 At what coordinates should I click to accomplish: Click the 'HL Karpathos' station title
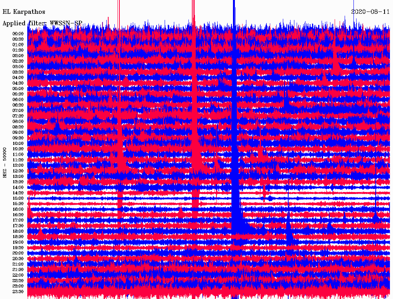24,12
